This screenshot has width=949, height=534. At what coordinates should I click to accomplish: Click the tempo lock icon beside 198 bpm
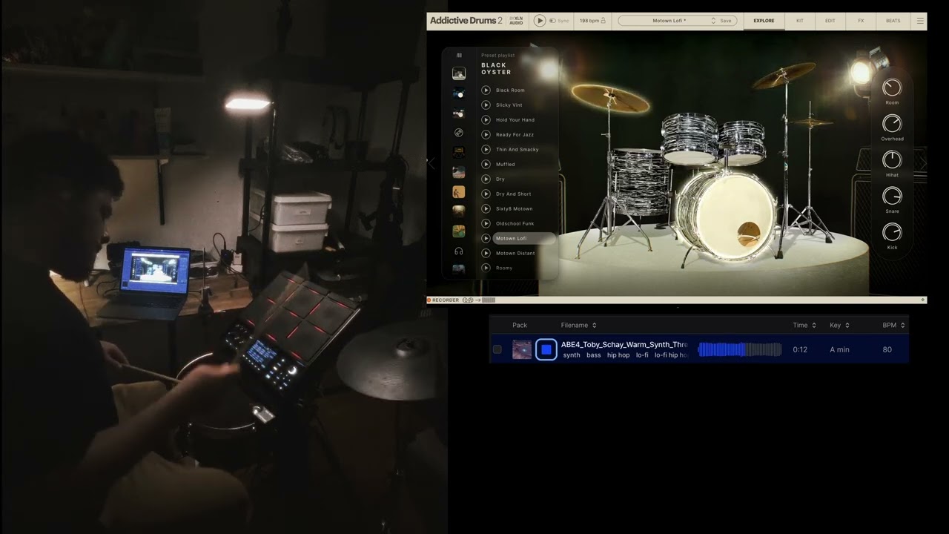(603, 21)
